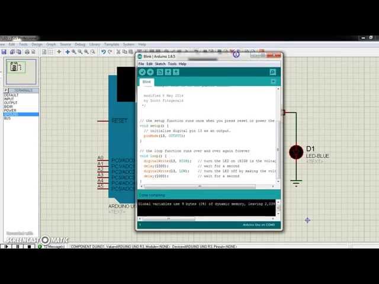Open the Proteus System menu
Viewport: 379px width, 284px height.
pyautogui.click(x=129, y=44)
